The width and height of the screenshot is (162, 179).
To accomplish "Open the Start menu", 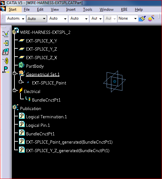I will tap(13, 9).
